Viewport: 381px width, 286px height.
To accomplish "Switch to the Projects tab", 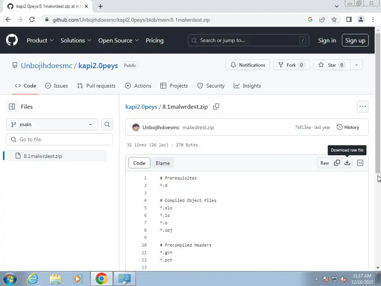I will tap(174, 86).
